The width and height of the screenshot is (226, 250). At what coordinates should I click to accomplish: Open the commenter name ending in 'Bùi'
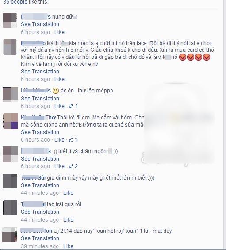(x=33, y=177)
